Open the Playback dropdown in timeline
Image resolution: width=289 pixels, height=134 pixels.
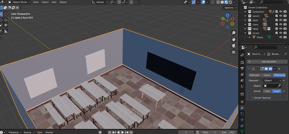(15, 132)
